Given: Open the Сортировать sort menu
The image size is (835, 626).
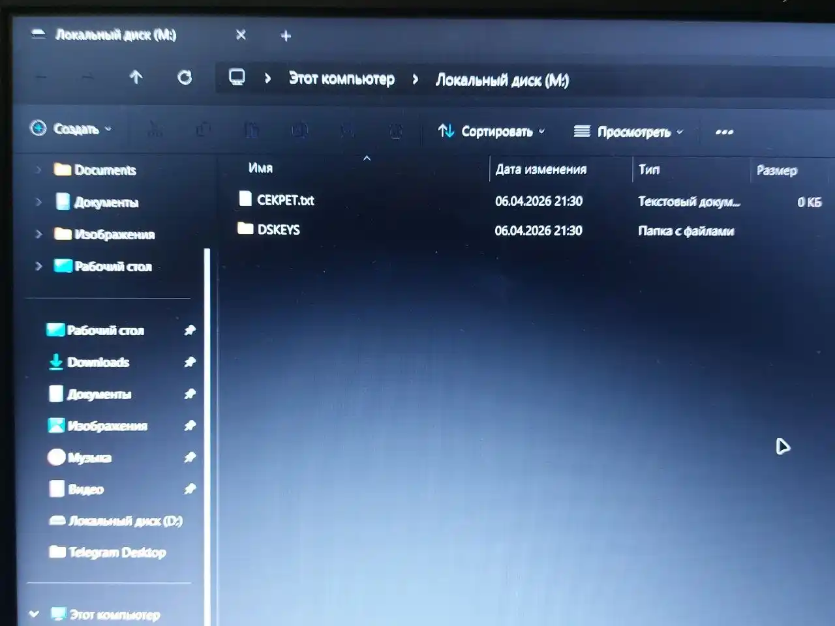Looking at the screenshot, I should 491,131.
